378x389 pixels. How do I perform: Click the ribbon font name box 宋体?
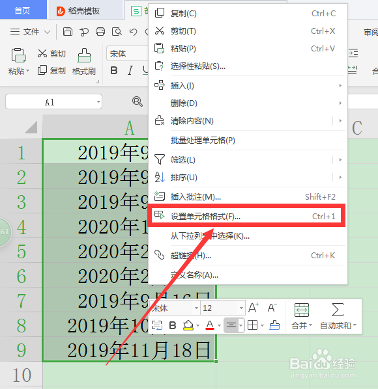pos(128,53)
